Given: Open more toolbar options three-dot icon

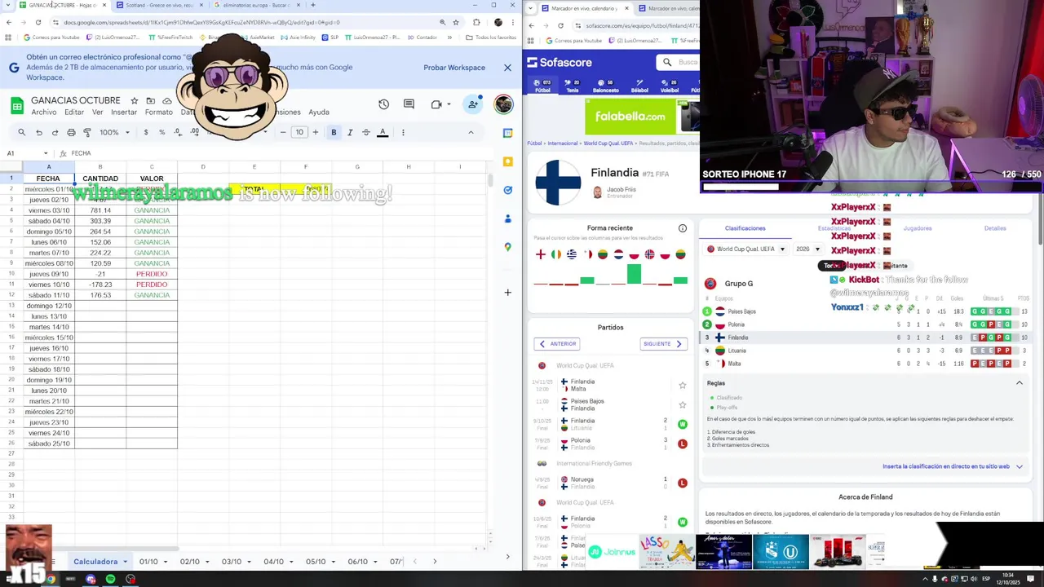Looking at the screenshot, I should click(x=403, y=132).
